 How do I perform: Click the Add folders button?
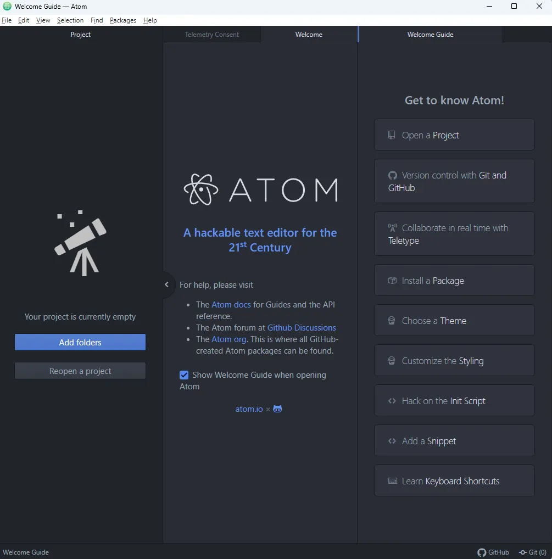pyautogui.click(x=80, y=342)
